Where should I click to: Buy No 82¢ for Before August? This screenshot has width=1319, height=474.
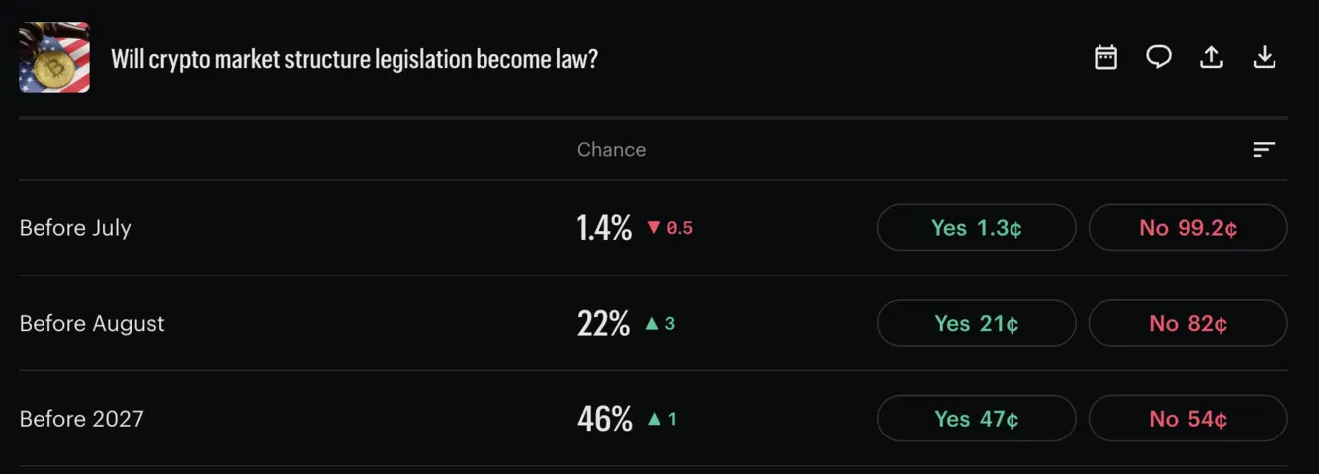tap(1187, 323)
